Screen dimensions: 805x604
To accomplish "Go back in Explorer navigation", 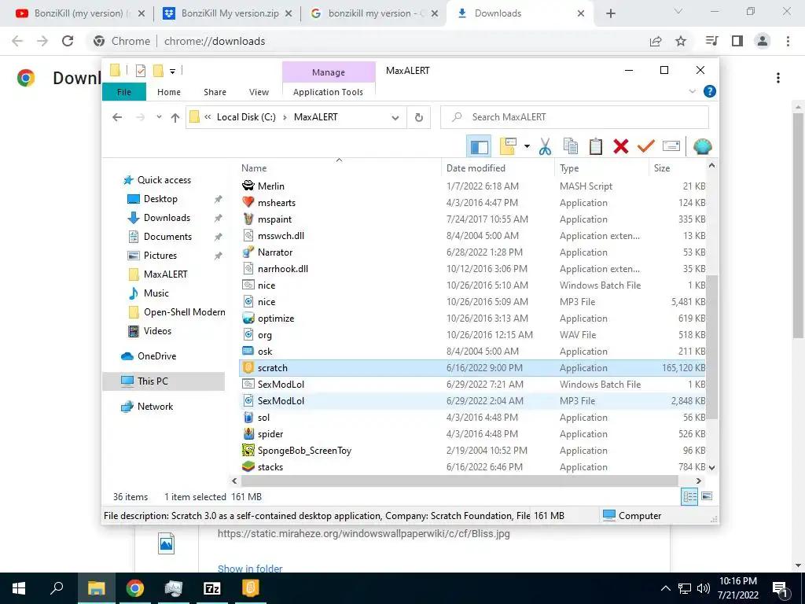I will tap(117, 118).
